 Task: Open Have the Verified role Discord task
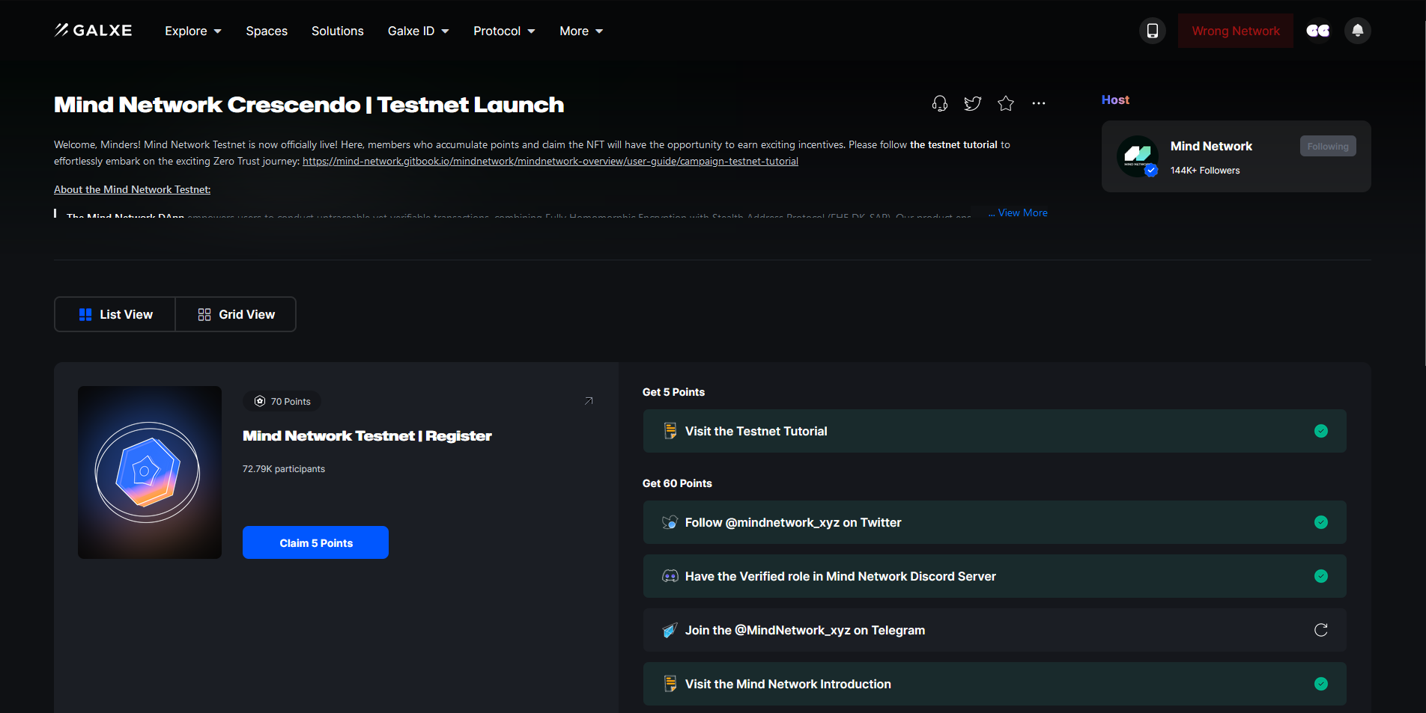995,576
